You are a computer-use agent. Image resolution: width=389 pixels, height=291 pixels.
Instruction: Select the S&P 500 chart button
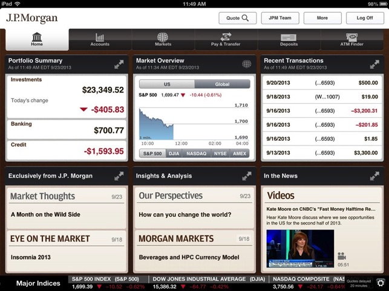coord(152,153)
